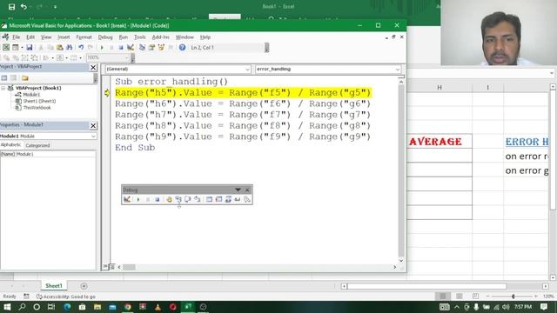
Task: Open the Insert UserForm dropdown arrow
Action: [x=22, y=47]
